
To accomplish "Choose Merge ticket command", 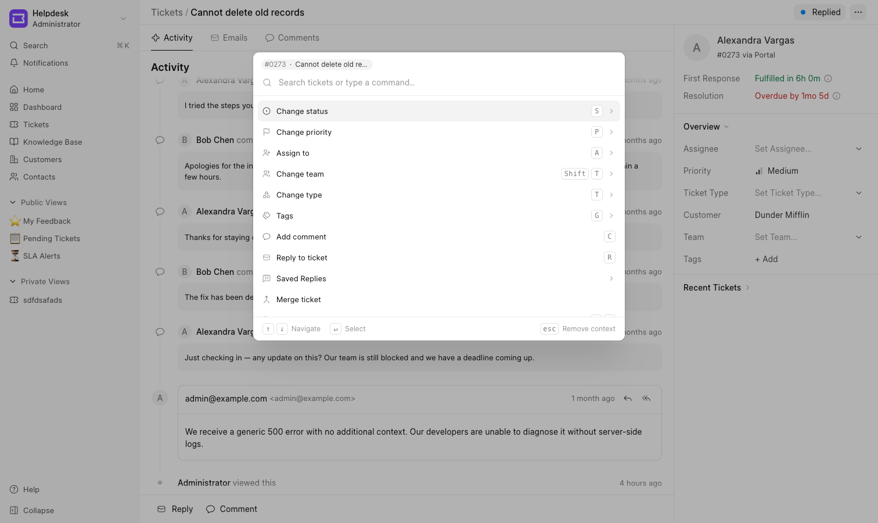I will pos(439,299).
